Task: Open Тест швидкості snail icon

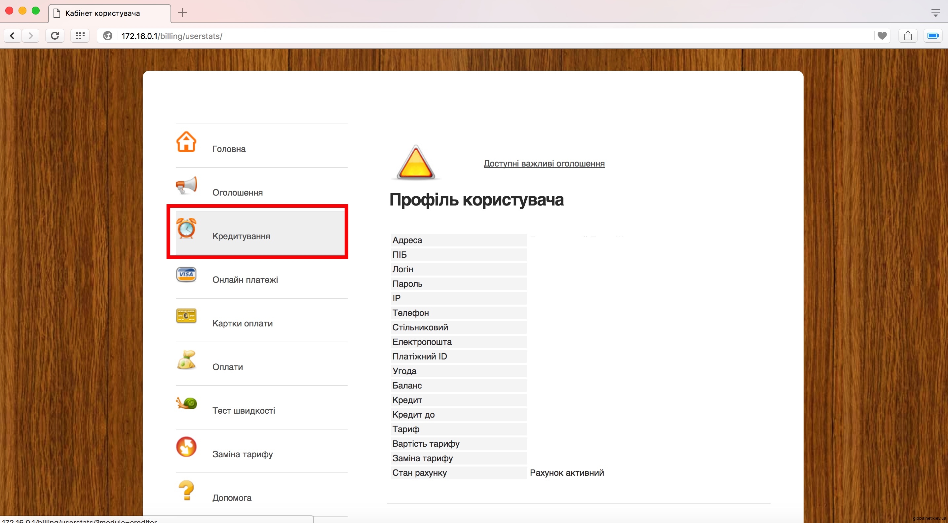Action: pyautogui.click(x=186, y=404)
